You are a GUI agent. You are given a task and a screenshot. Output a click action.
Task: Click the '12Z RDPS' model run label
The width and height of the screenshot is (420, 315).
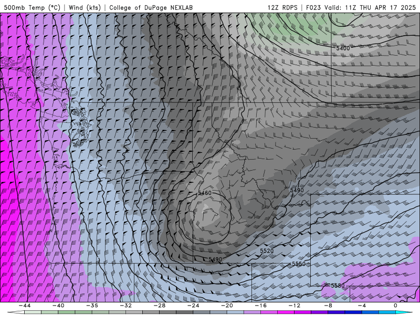pos(282,7)
